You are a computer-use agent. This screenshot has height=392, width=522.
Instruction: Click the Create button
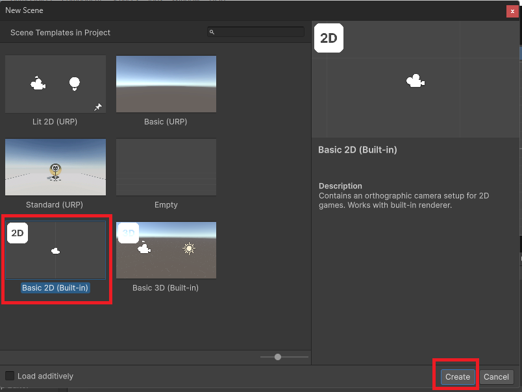click(x=458, y=376)
